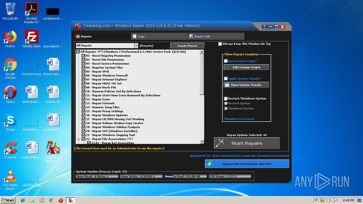Launch CCleaner desktop shortcut
The image size is (363, 204).
tap(10, 150)
